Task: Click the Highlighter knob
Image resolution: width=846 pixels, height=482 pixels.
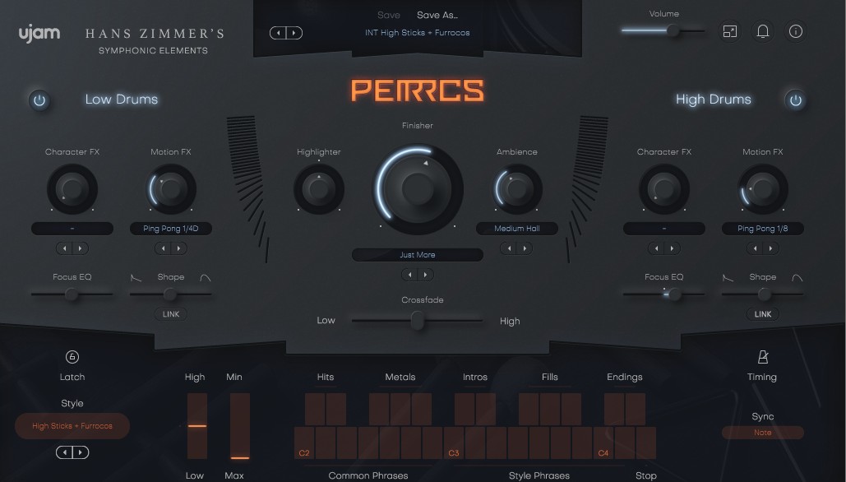Action: tap(319, 189)
